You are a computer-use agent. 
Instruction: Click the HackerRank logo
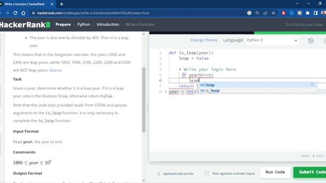[25, 25]
